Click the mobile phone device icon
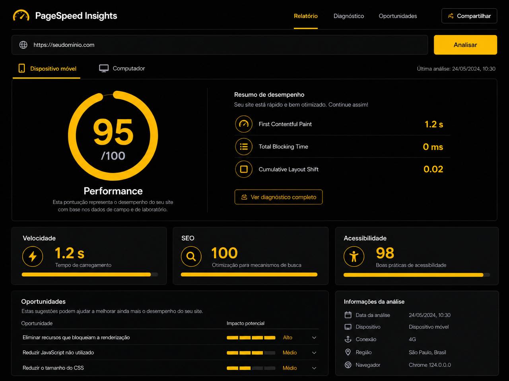Screen dimensions: 509x381 tap(22, 68)
